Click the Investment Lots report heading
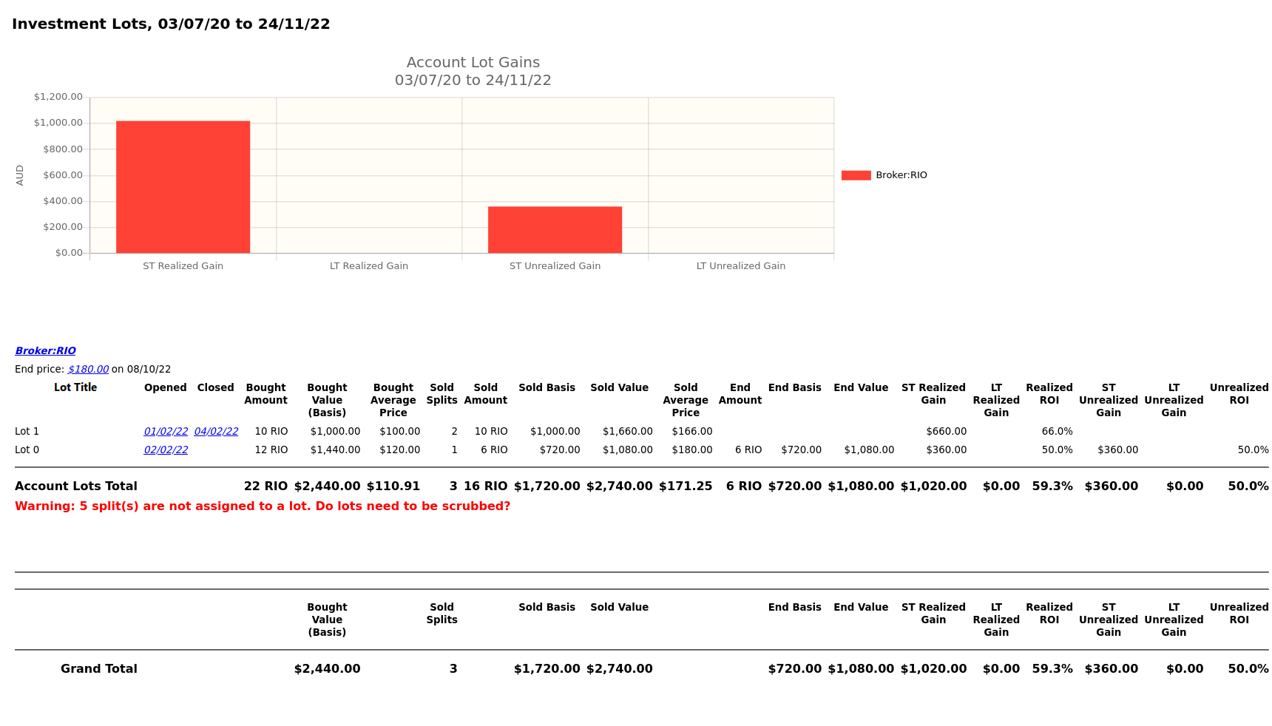 click(x=171, y=24)
